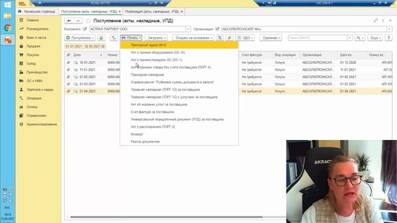The height and width of the screenshot is (223, 397).
Task: Open the Руководителю section
Action: pos(37,29)
